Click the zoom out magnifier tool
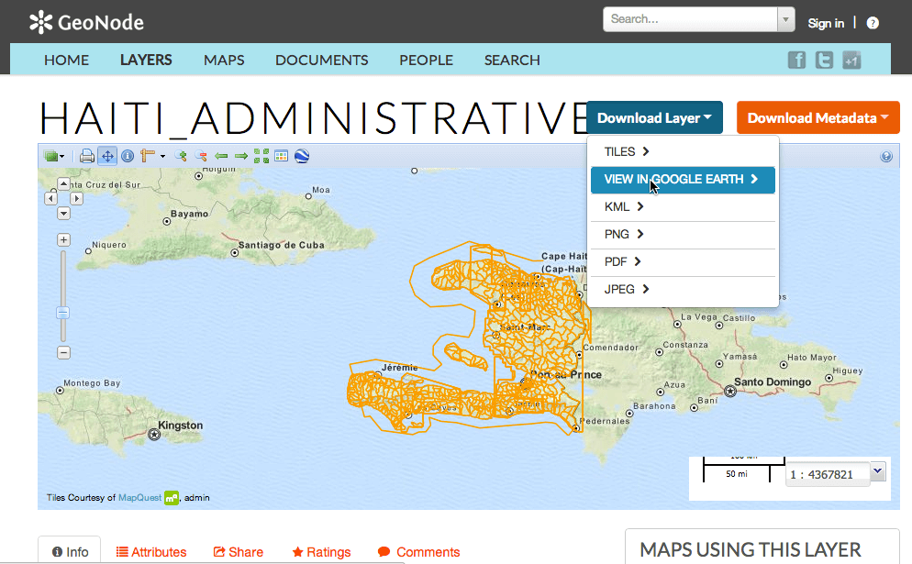912x564 pixels. click(201, 156)
